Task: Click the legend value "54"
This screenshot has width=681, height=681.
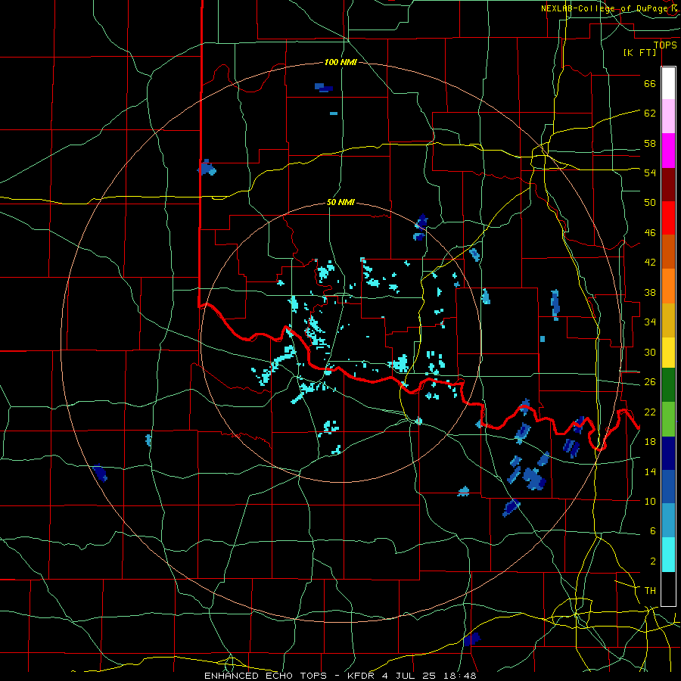Action: click(650, 173)
